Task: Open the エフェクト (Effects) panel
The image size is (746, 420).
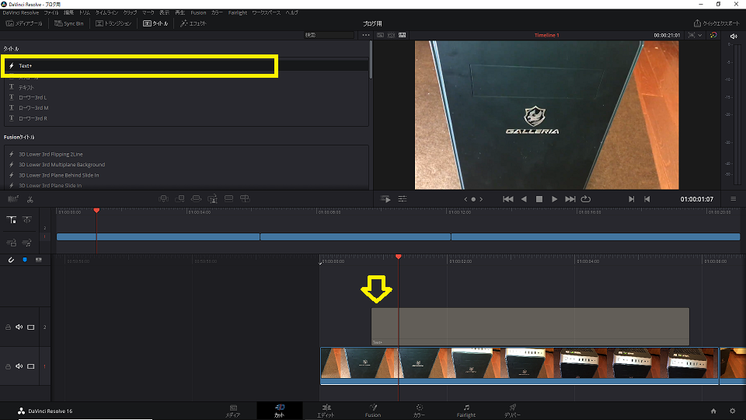Action: point(193,23)
